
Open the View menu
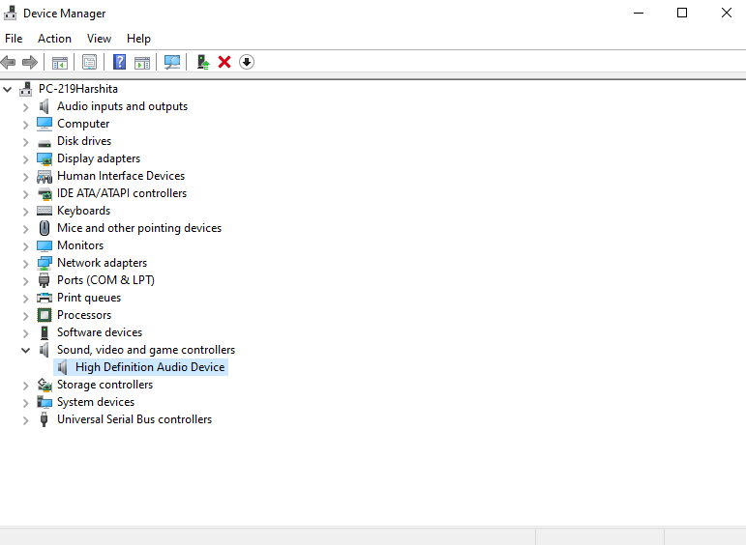(99, 39)
